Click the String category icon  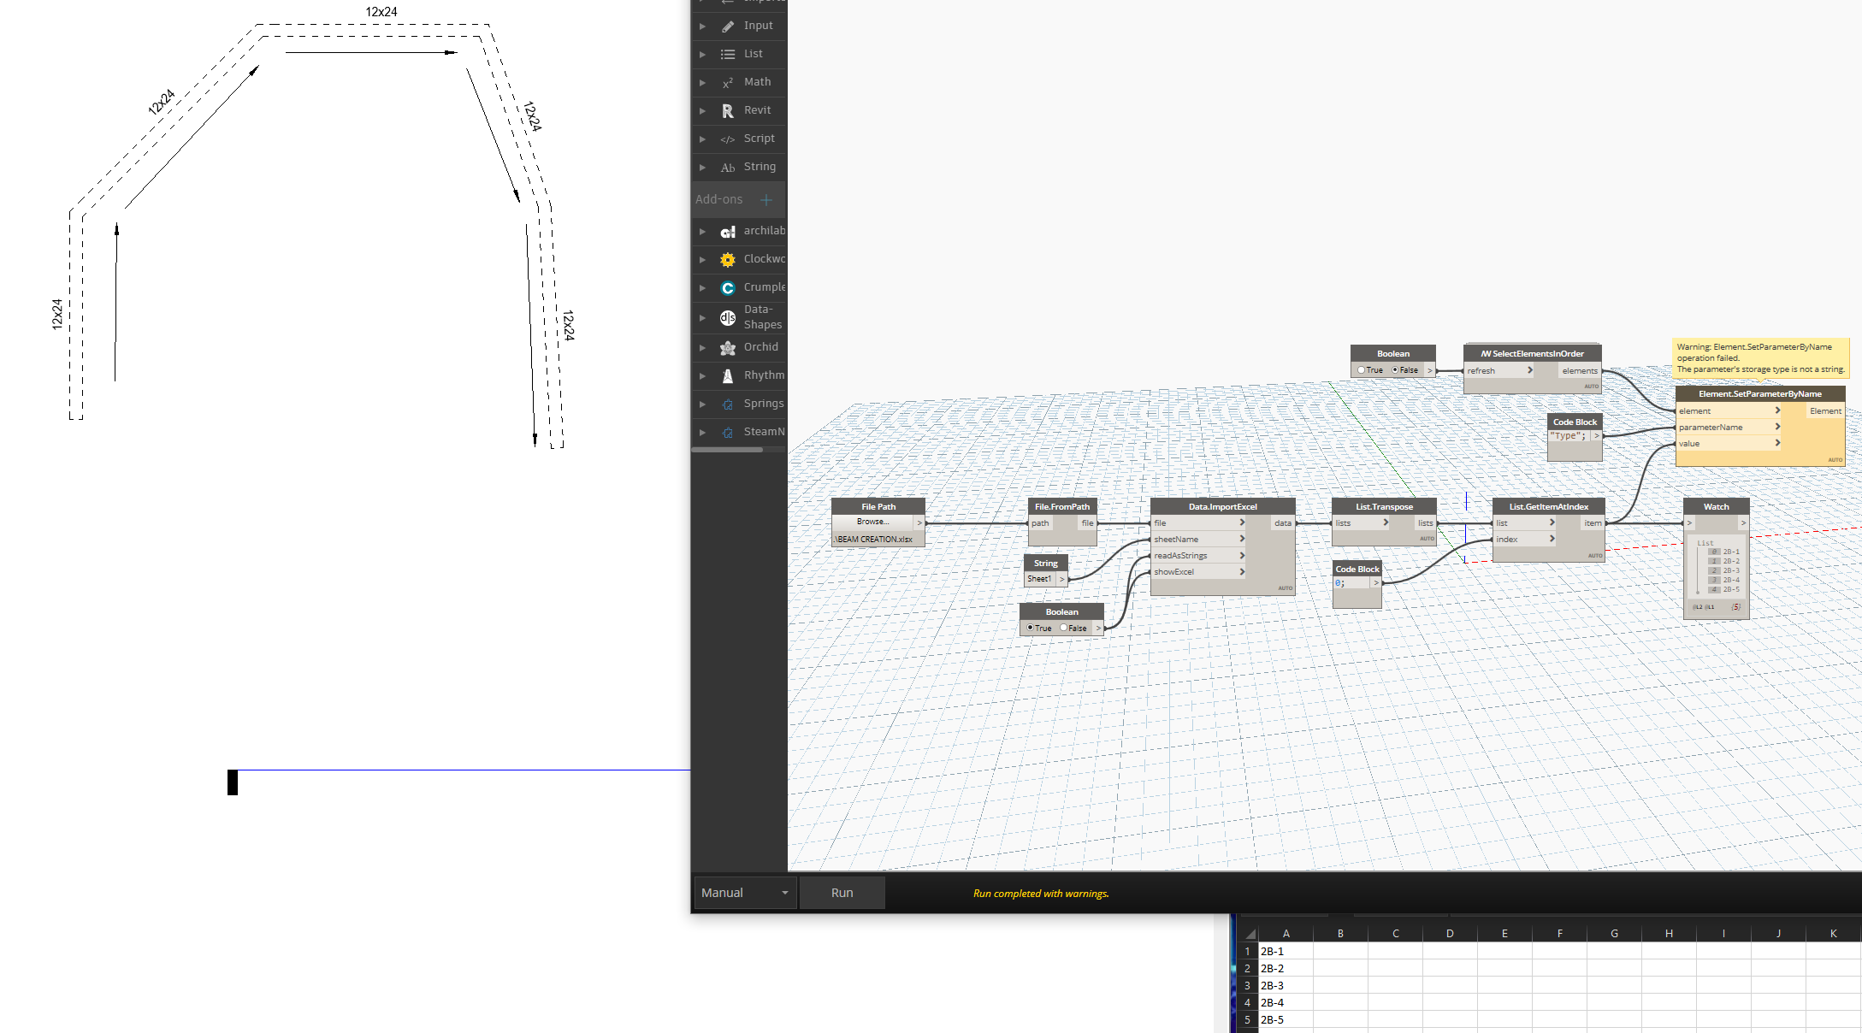pyautogui.click(x=727, y=168)
